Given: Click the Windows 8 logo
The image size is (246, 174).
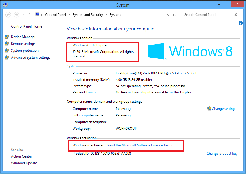Looking at the screenshot, I should (x=190, y=51).
